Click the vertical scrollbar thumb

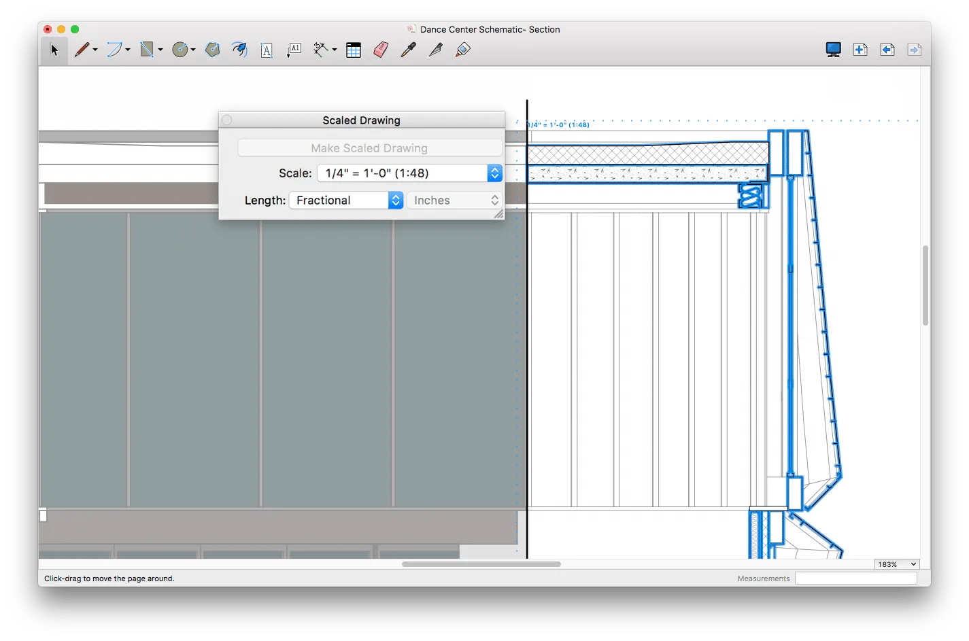925,285
